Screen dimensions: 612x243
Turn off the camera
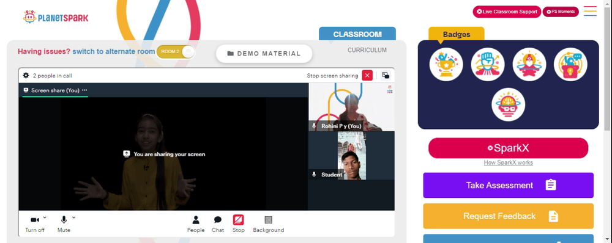(x=35, y=224)
